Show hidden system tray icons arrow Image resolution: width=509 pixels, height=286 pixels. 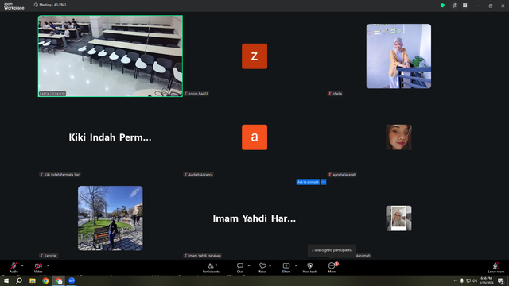pyautogui.click(x=456, y=280)
